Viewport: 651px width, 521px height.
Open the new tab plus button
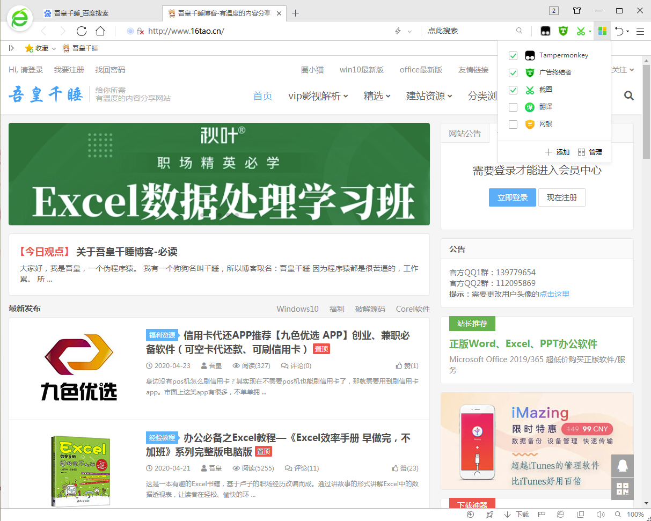[295, 13]
